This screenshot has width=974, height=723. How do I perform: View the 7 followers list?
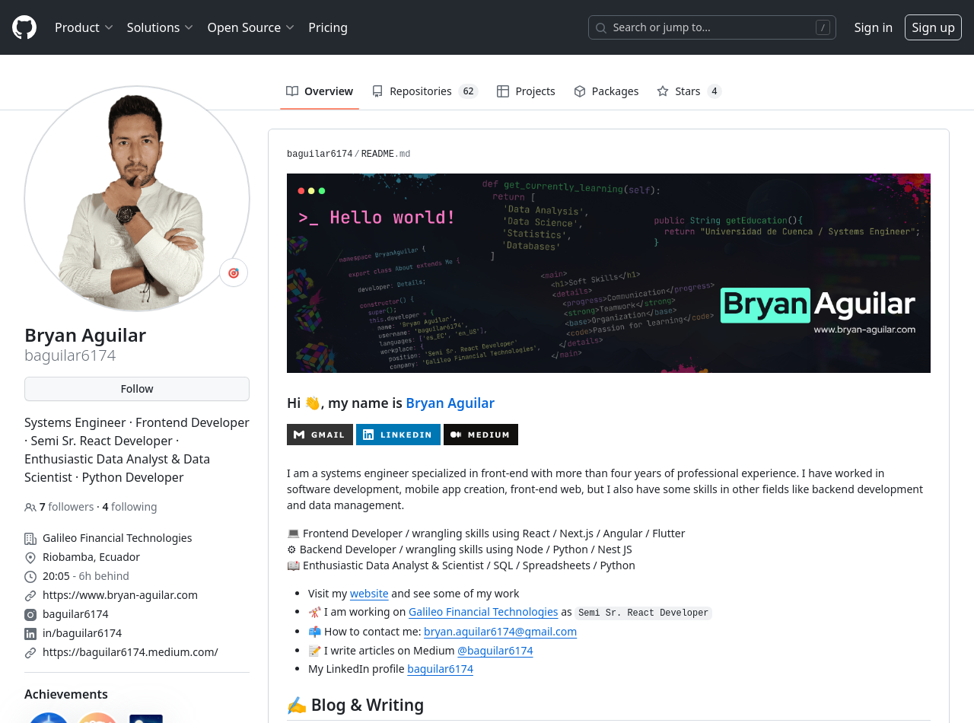(x=67, y=507)
